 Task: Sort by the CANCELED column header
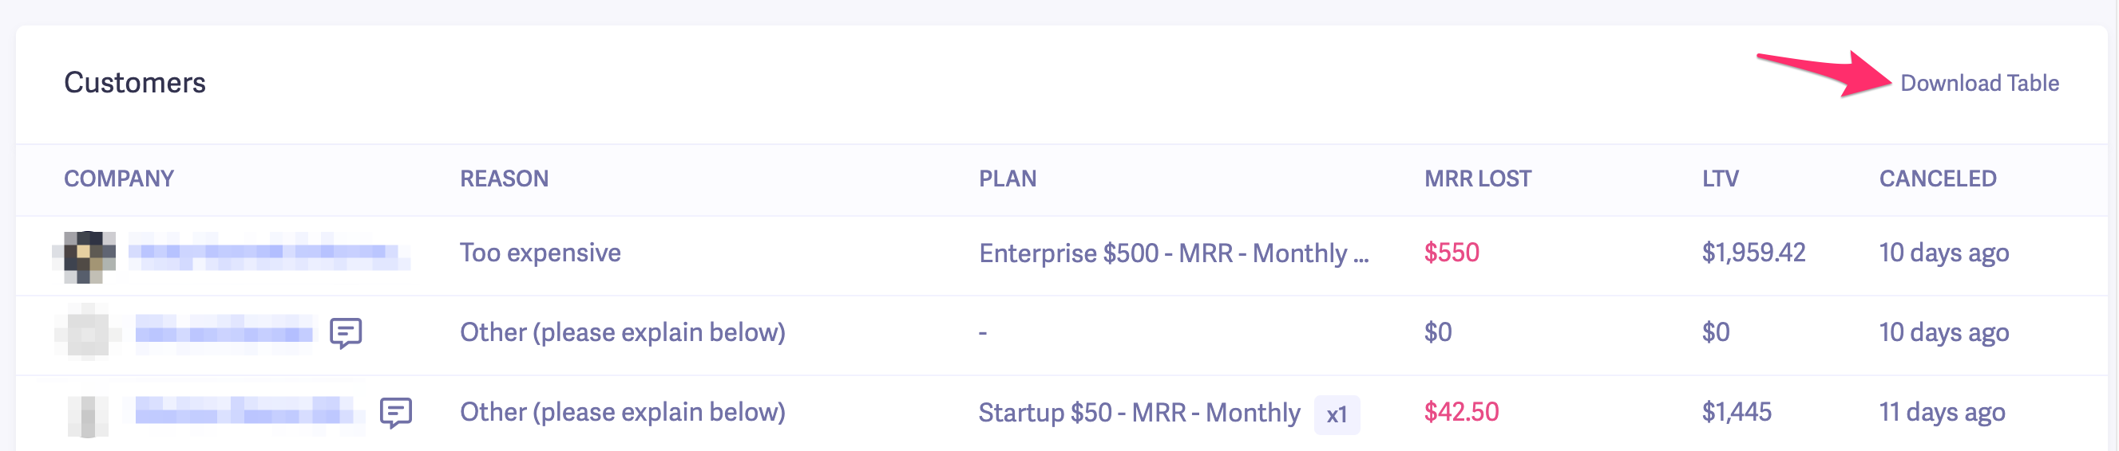(x=1937, y=178)
